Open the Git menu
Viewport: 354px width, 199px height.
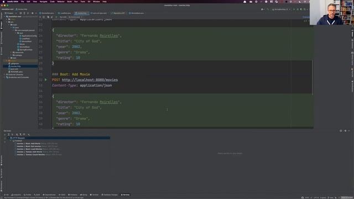(x=89, y=2)
